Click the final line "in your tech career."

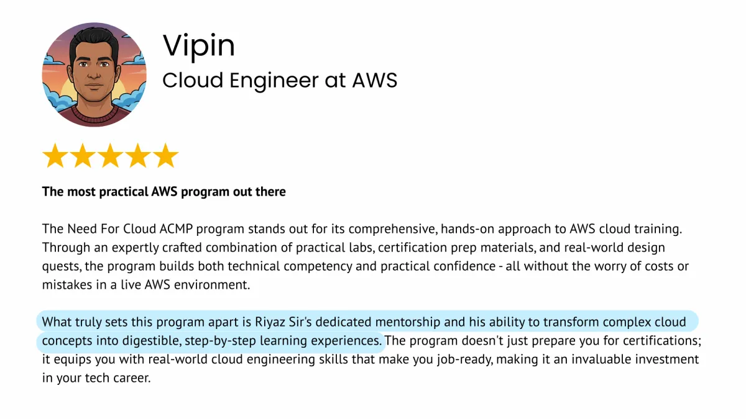(96, 378)
